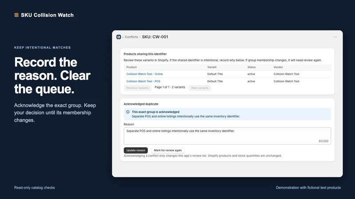Click 'Demonstration with fictional test products' text
Viewport: 355px width, 199px height.
pyautogui.click(x=308, y=188)
